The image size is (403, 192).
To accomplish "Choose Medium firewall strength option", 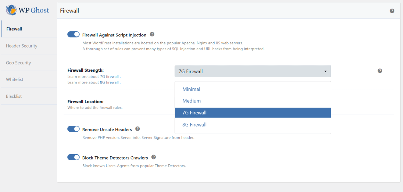I will point(192,101).
